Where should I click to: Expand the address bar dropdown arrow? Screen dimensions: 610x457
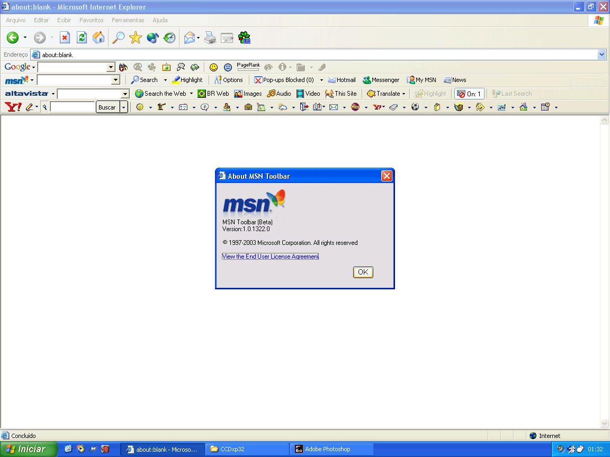[x=602, y=54]
